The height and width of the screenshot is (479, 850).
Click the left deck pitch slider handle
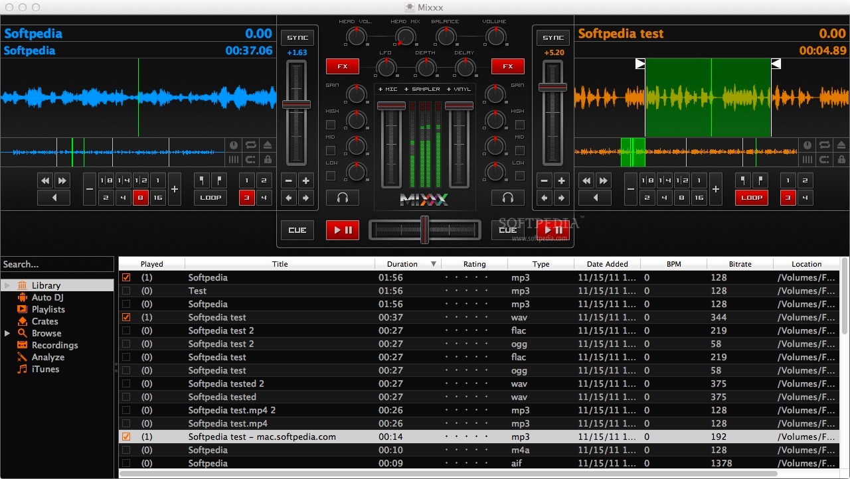(x=297, y=104)
